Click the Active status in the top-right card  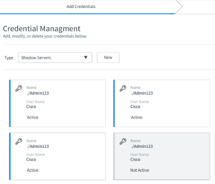point(137,117)
